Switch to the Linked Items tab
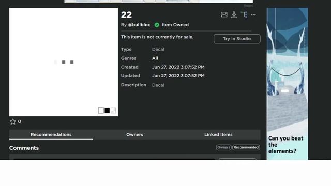331x186 pixels. pos(218,134)
